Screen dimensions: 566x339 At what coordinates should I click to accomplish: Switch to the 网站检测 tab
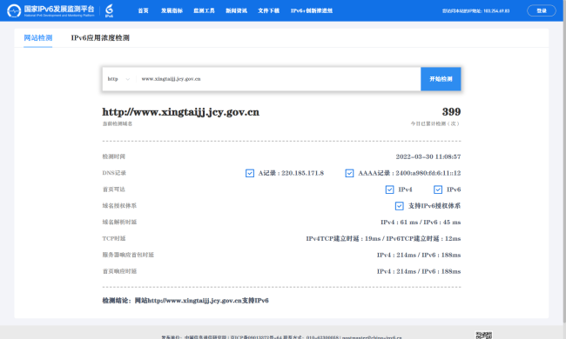coord(38,38)
